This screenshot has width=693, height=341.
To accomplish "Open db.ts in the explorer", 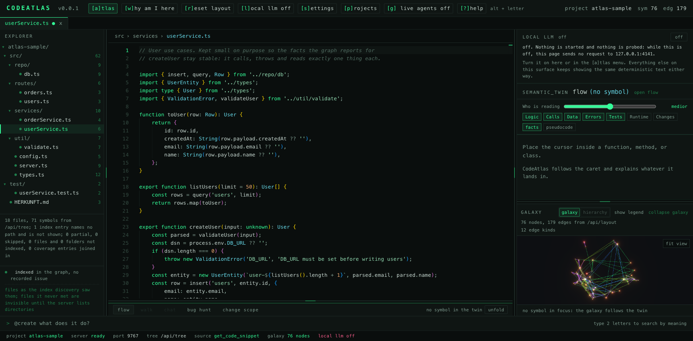I will coord(52,74).
